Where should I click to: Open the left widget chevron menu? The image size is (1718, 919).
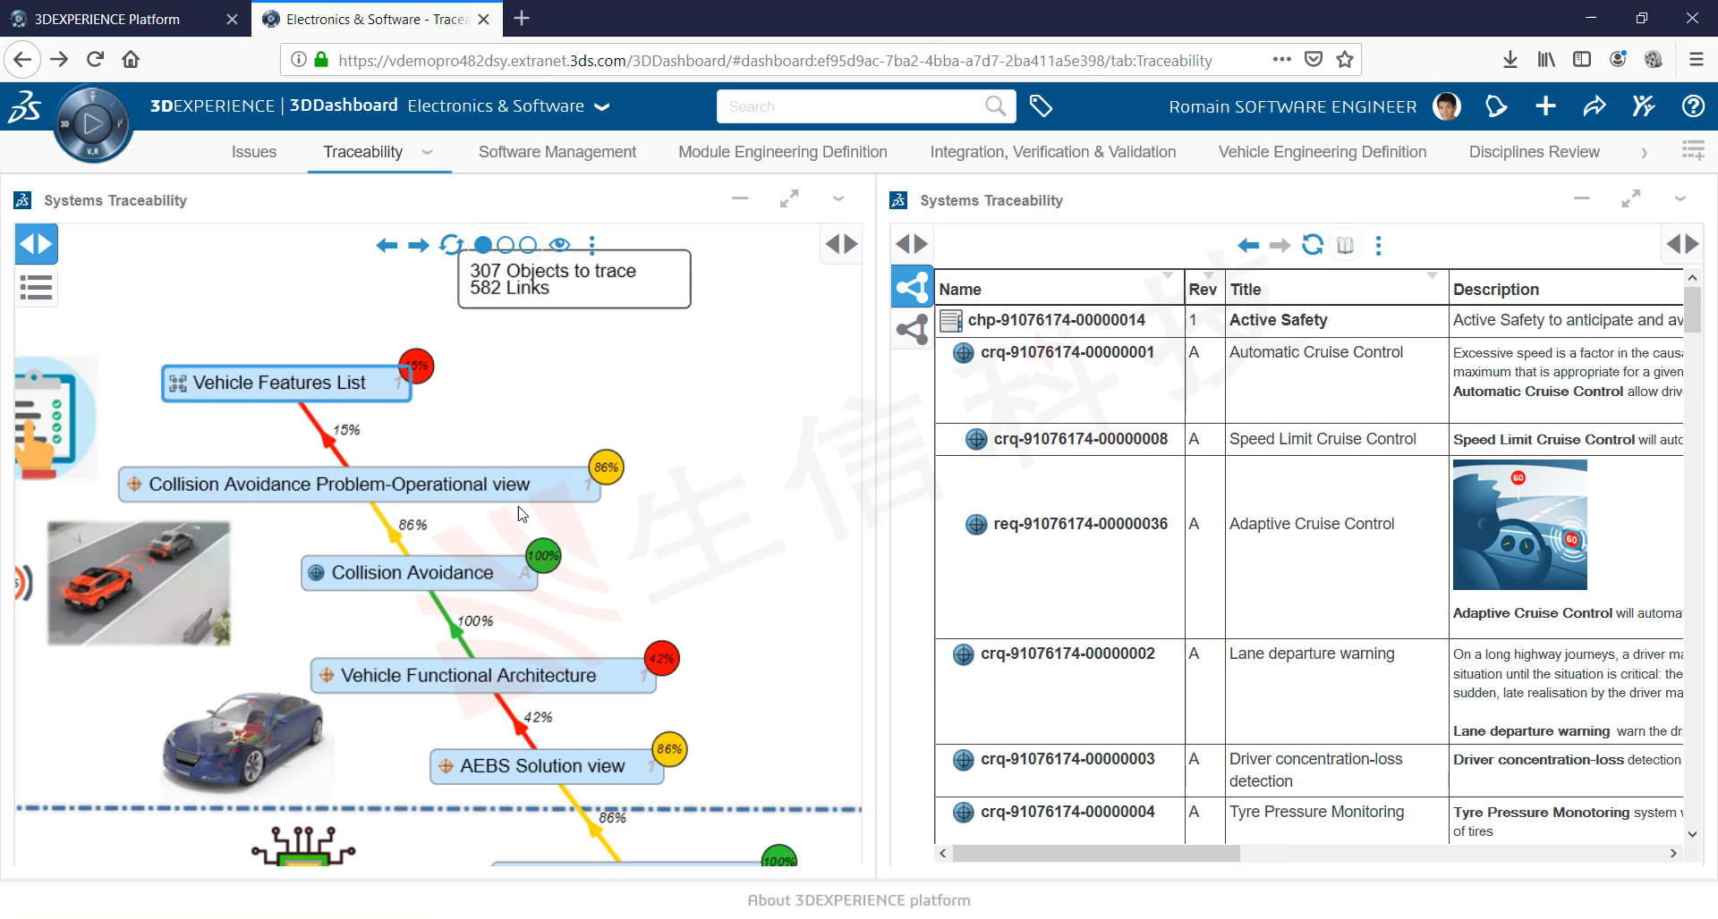[x=838, y=198]
